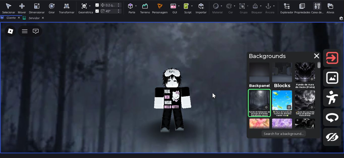Click the Grupo icon
The width and height of the screenshot is (344, 158).
[x=242, y=6]
